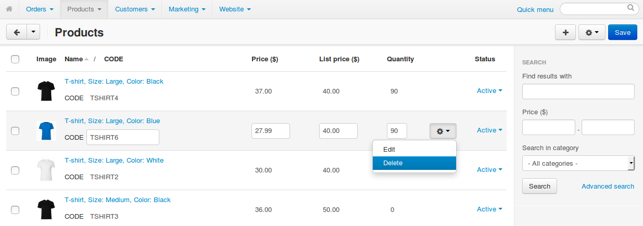Open the All categories dropdown
643x226 pixels.
pos(578,163)
